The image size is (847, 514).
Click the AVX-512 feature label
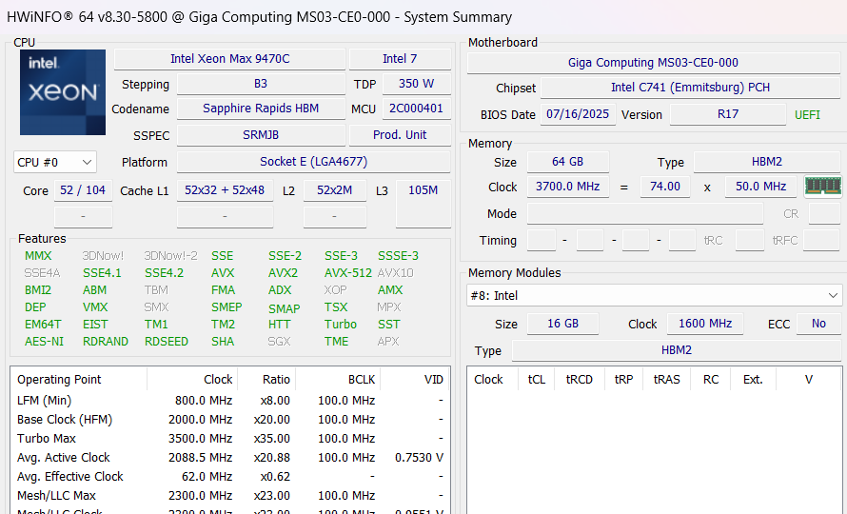pos(348,273)
